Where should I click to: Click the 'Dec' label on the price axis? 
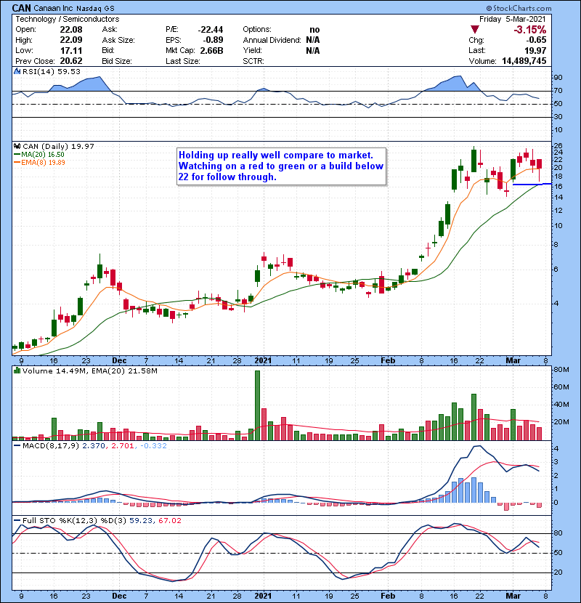click(x=119, y=360)
